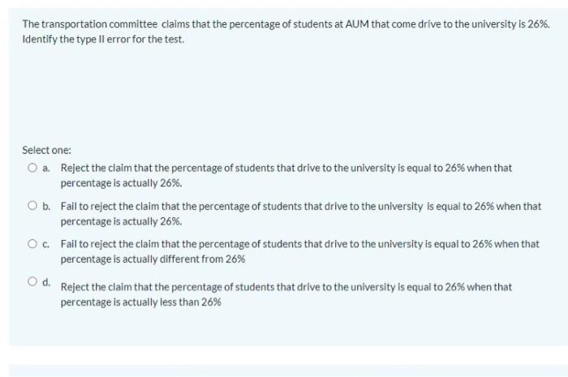Mark option c radio button
The image size is (568, 377).
tap(32, 244)
